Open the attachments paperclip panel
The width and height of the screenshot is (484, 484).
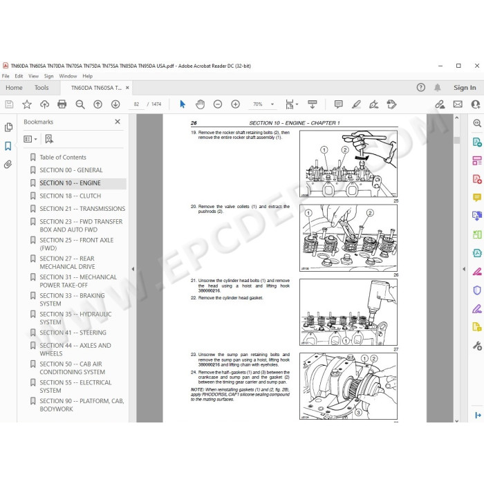8,165
